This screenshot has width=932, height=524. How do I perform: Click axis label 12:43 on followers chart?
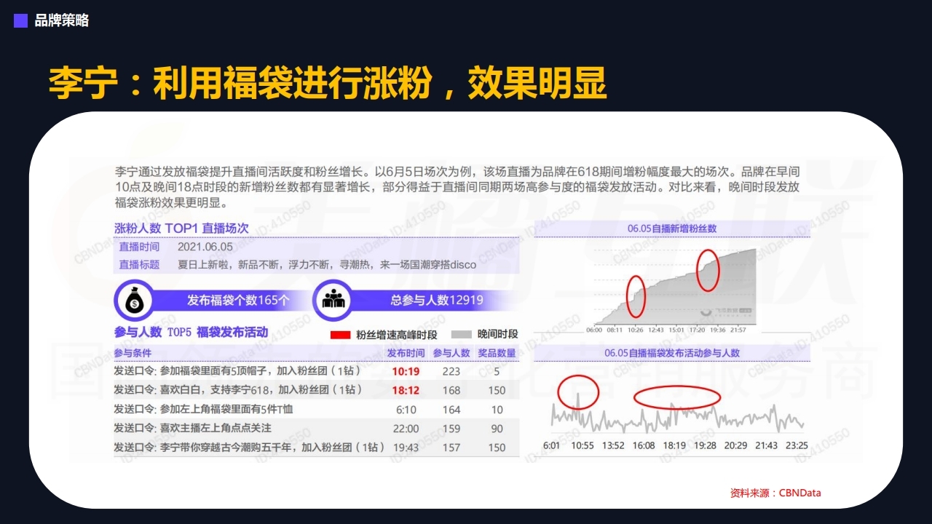click(656, 330)
